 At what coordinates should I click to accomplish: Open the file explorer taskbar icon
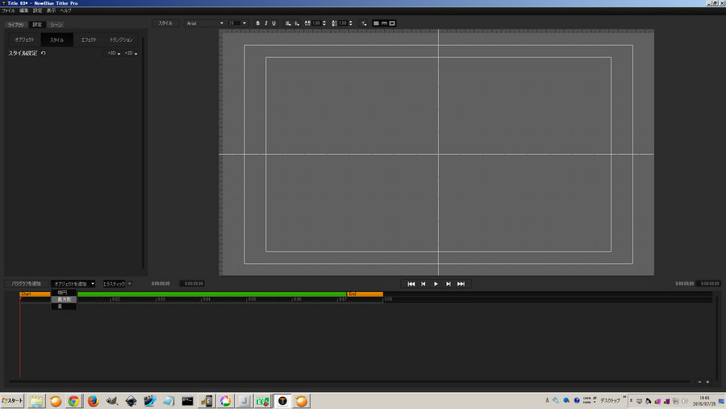[36, 401]
